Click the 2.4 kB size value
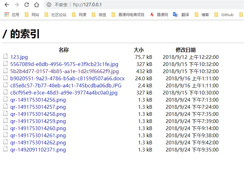The image size is (244, 184). [x=145, y=85]
